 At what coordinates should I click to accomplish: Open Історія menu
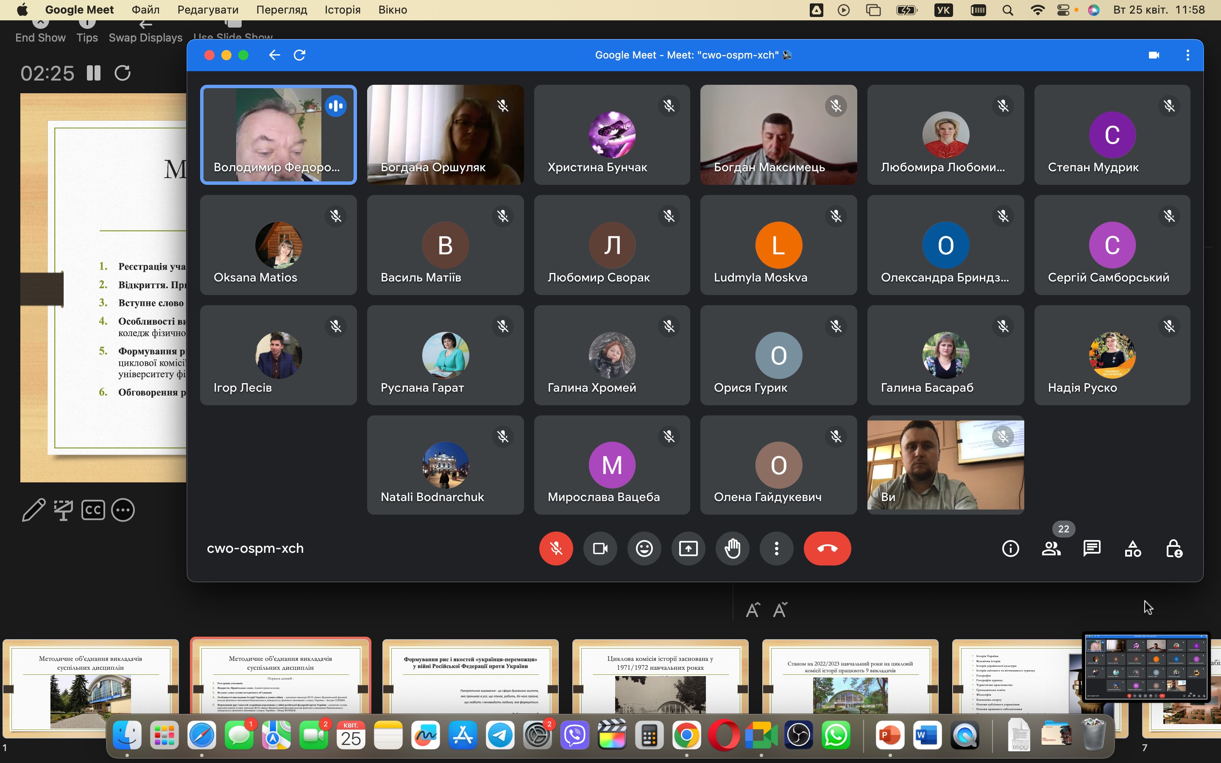point(343,10)
